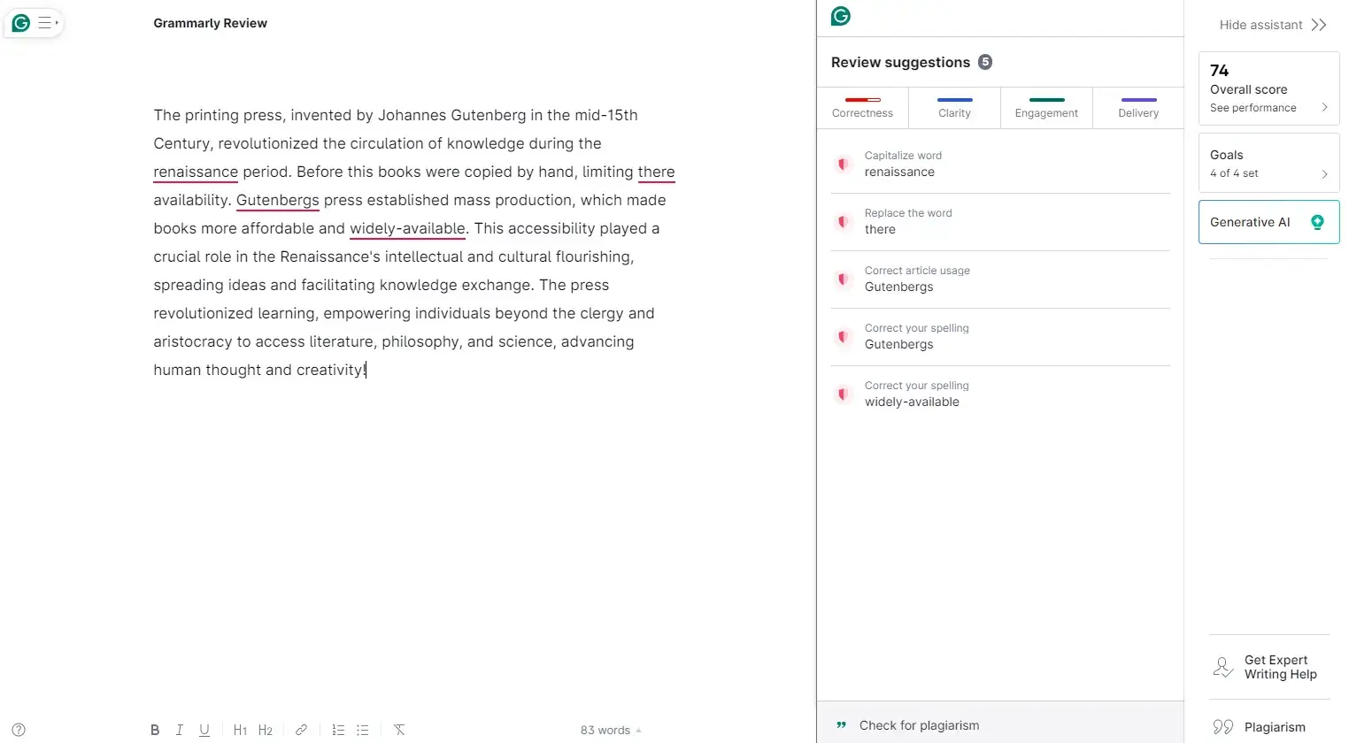
Task: Open help question mark icon
Action: [19, 730]
